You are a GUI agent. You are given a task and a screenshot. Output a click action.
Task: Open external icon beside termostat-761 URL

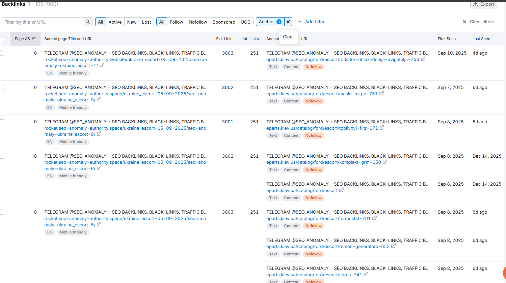tap(374, 218)
